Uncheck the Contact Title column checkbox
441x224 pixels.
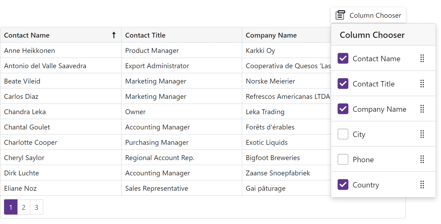pyautogui.click(x=343, y=84)
